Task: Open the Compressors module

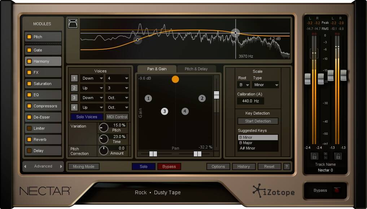Action: 43,106
